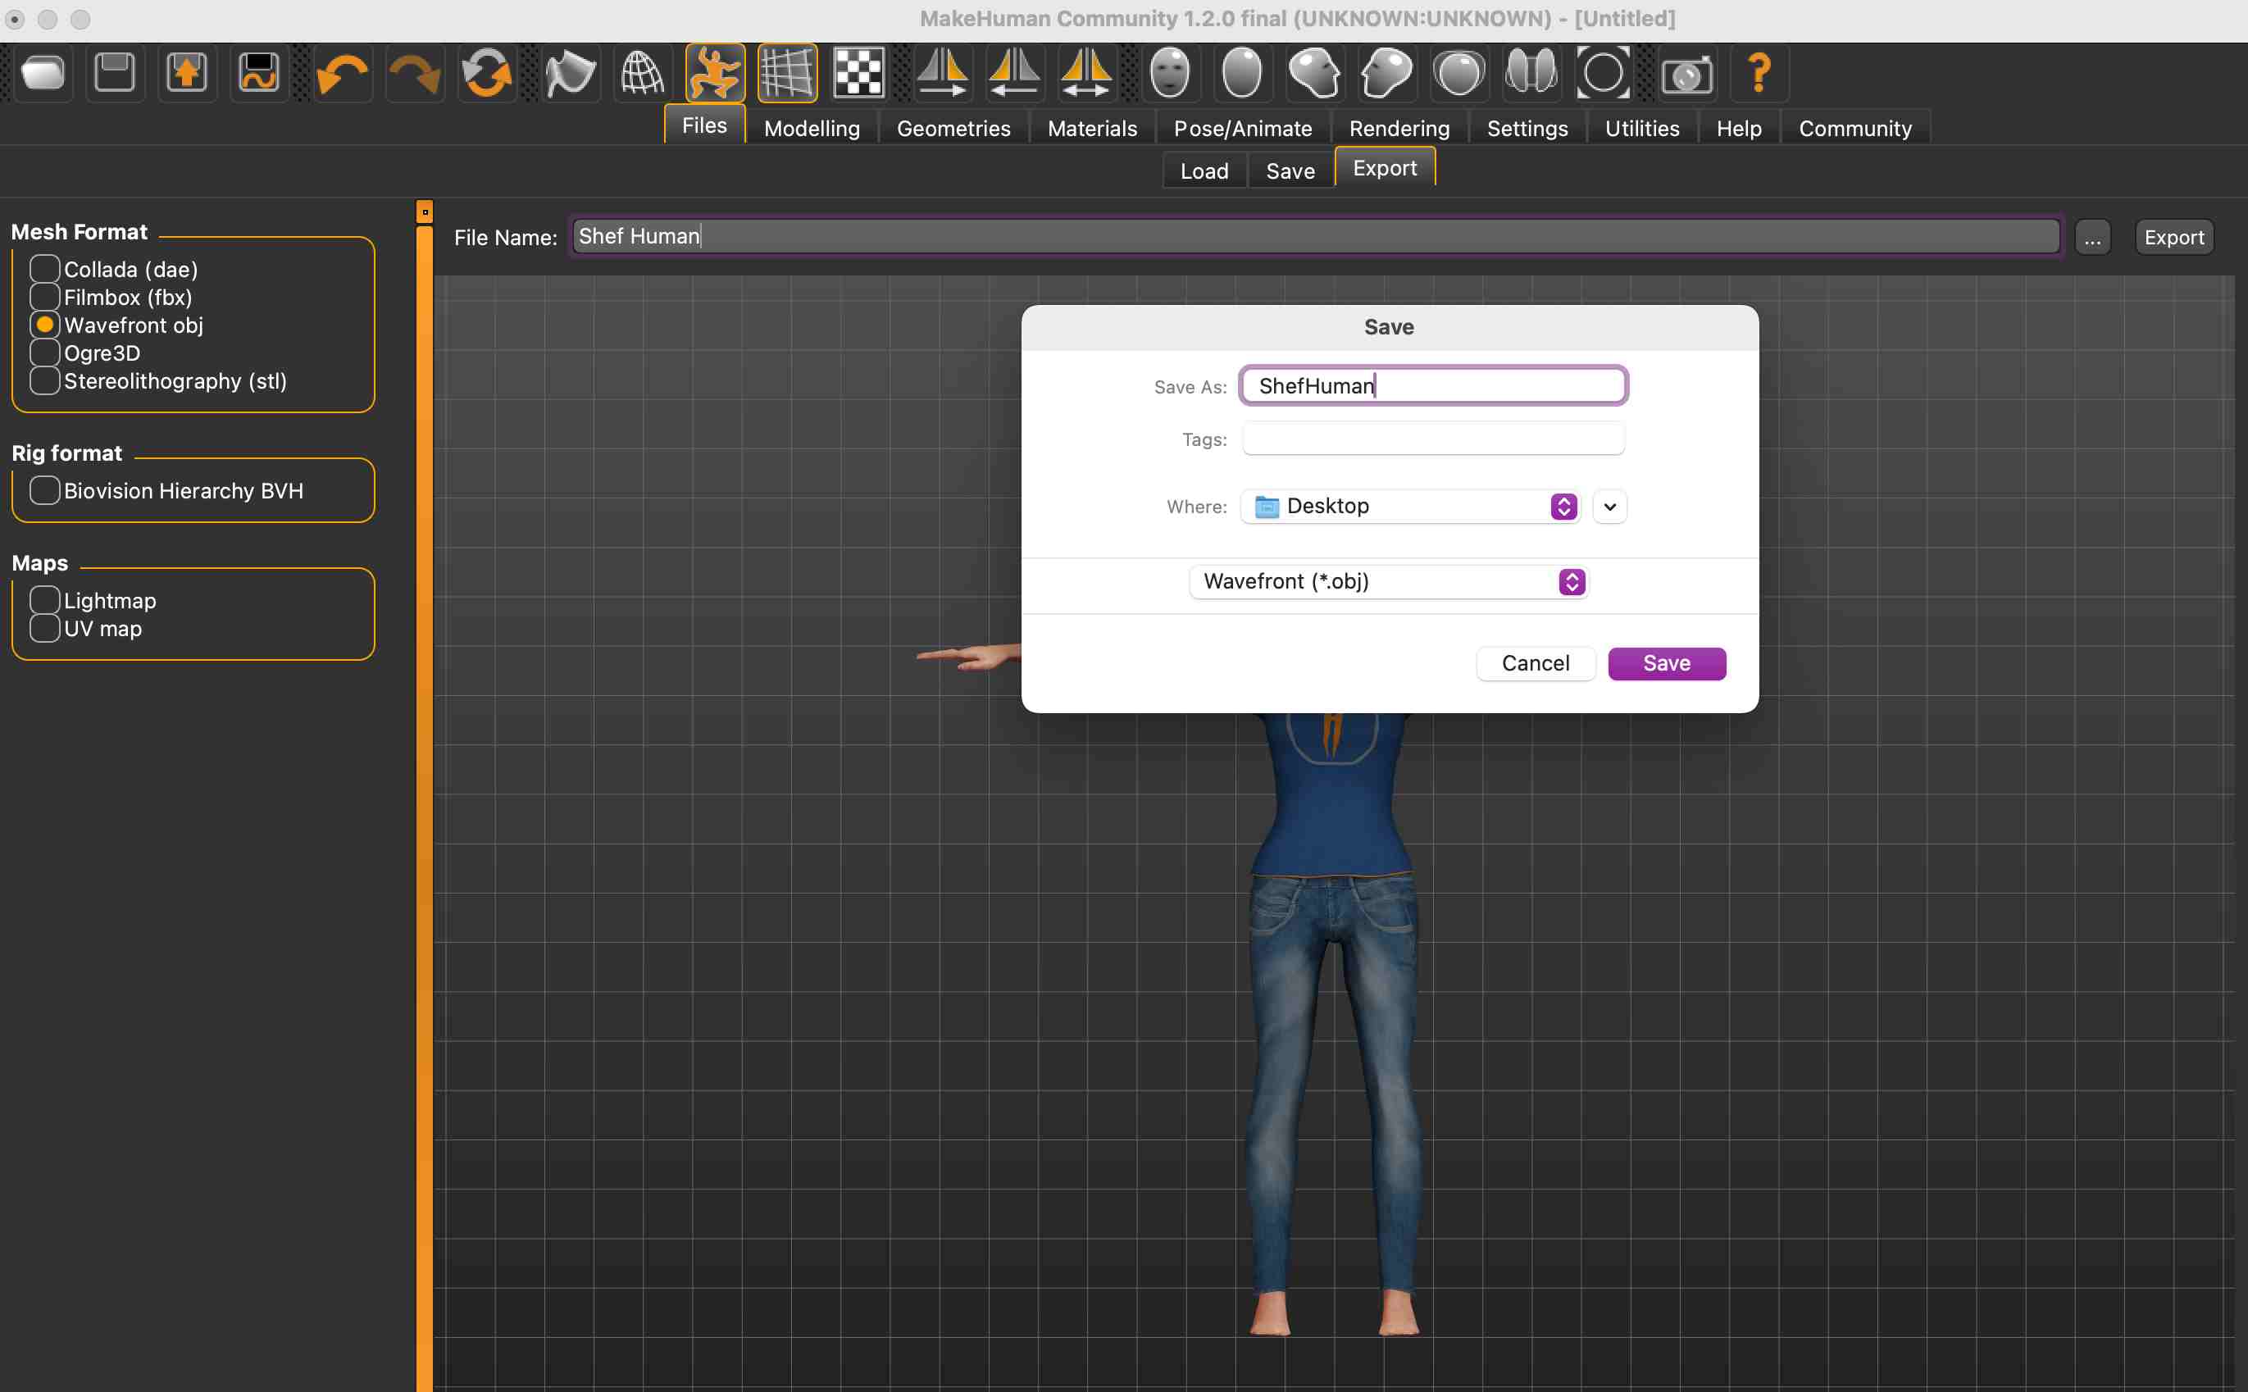The width and height of the screenshot is (2248, 1392).
Task: Click the Save button in dialog
Action: (x=1667, y=663)
